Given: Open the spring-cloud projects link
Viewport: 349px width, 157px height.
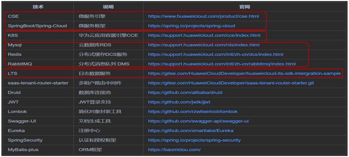Looking at the screenshot, I should coord(192,26).
